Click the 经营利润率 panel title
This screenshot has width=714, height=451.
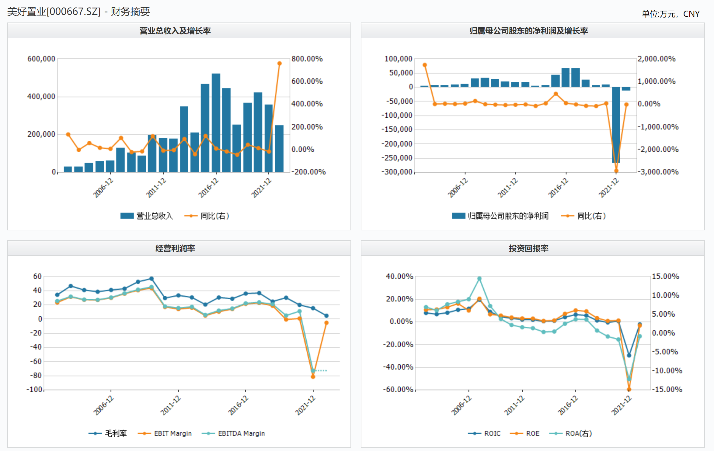coord(175,248)
